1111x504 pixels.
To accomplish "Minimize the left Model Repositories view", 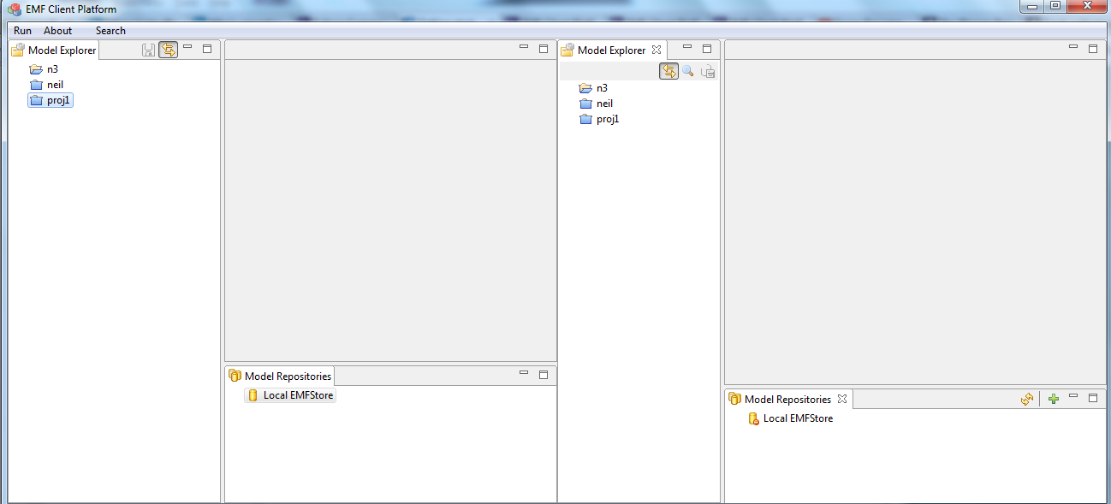I will 524,373.
